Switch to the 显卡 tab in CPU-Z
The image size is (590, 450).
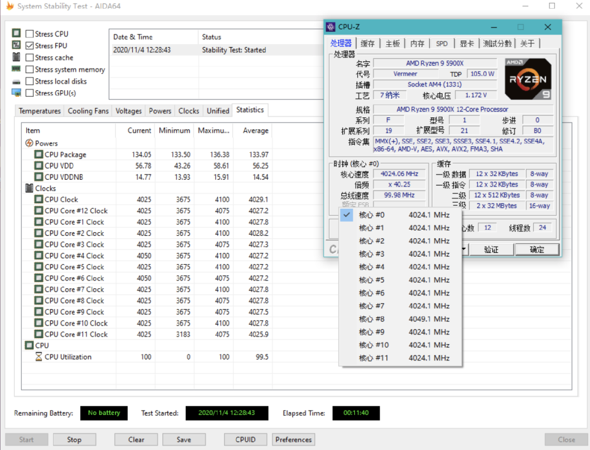point(467,43)
